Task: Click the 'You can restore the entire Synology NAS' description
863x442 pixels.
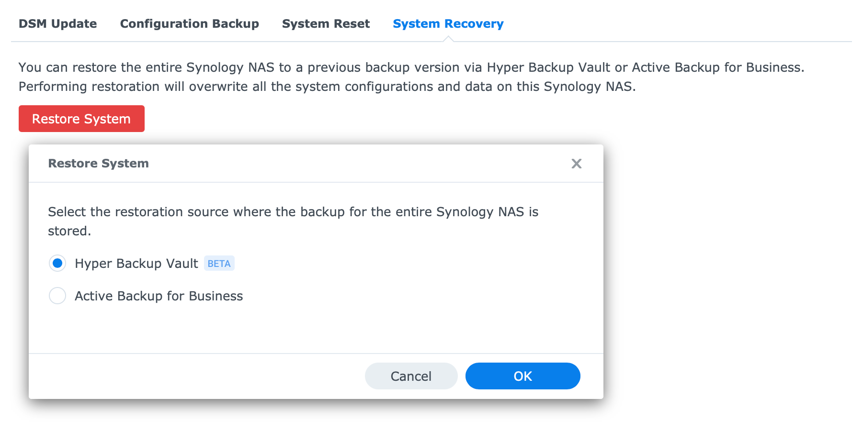Action: point(411,77)
